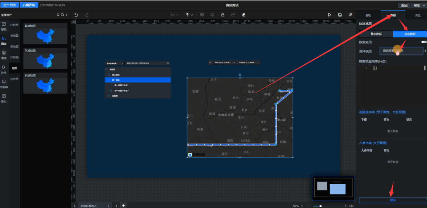Image resolution: width=427 pixels, height=208 pixels.
Task: Open the 请选择数据模型 dropdown
Action: coord(401,51)
